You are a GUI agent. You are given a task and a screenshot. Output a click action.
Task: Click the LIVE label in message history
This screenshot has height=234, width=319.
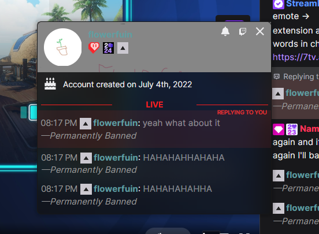coord(154,105)
